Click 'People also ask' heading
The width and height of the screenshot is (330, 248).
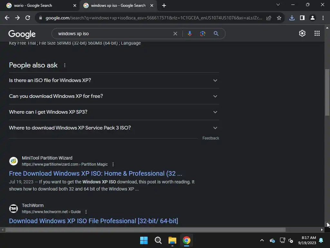pyautogui.click(x=33, y=65)
